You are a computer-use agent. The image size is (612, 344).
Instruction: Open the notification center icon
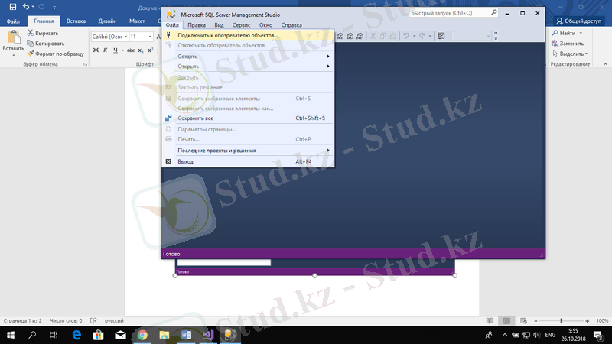coord(599,335)
